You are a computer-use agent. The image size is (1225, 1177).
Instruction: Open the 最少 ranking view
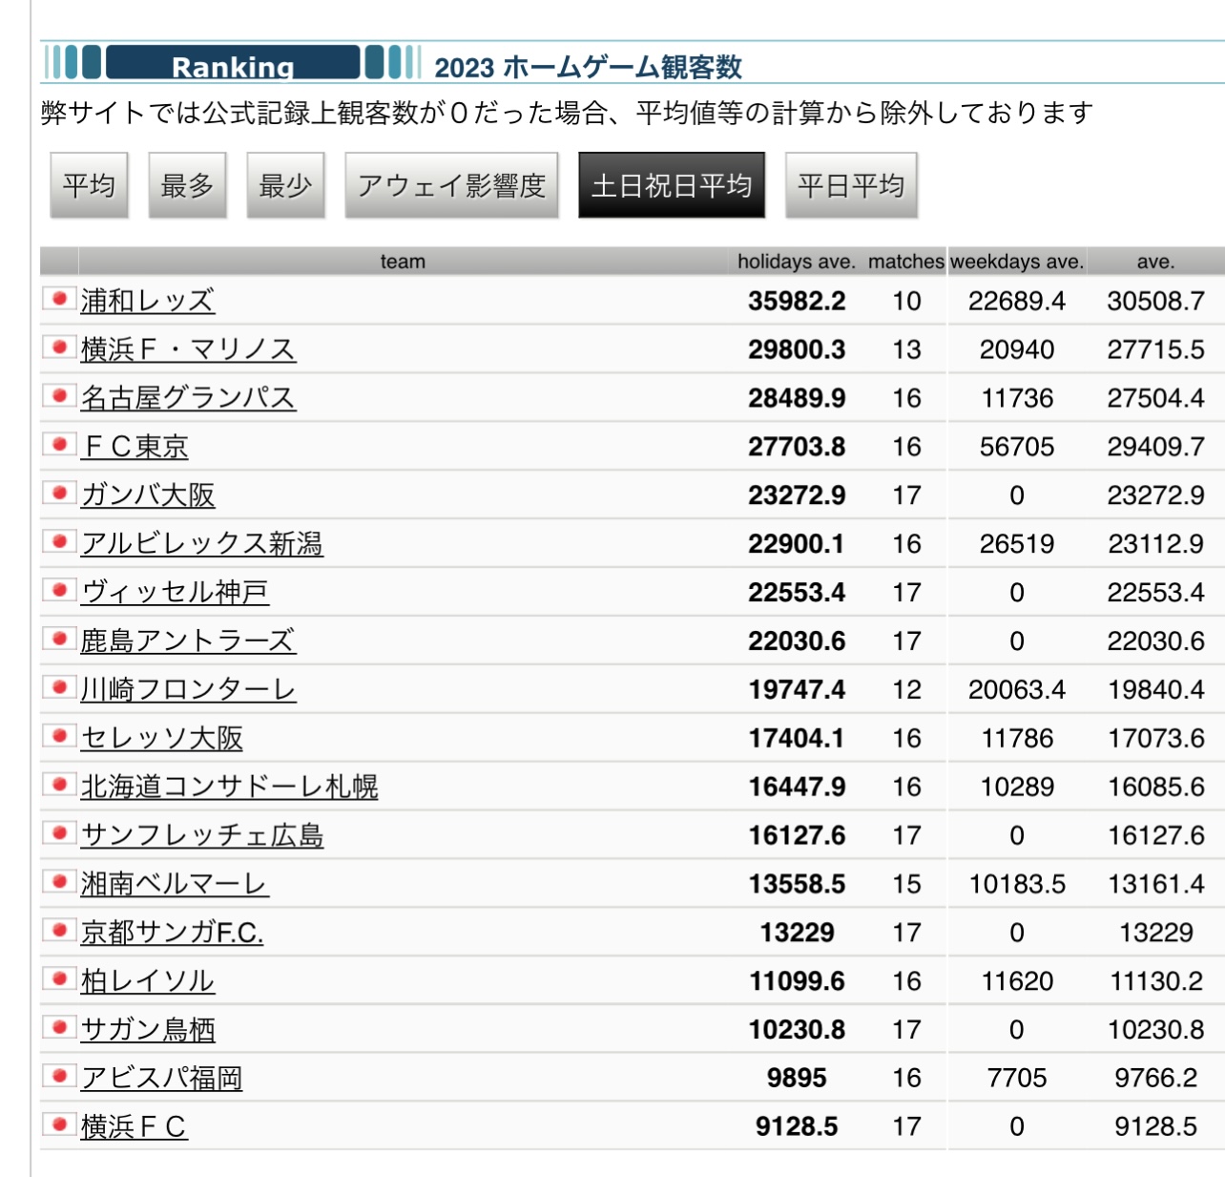click(x=285, y=185)
